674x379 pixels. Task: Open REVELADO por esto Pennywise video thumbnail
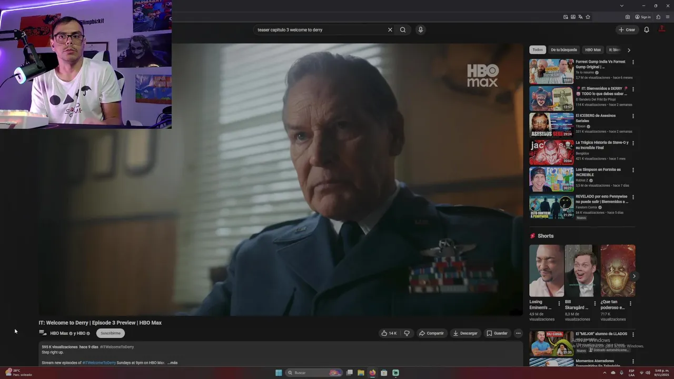551,206
